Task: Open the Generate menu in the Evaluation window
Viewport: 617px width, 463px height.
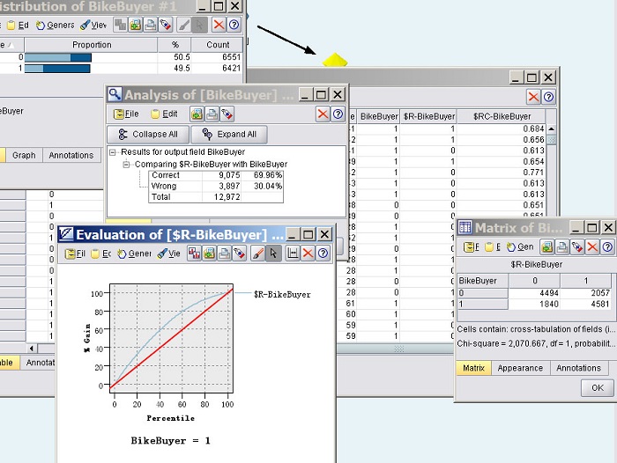Action: (x=134, y=254)
